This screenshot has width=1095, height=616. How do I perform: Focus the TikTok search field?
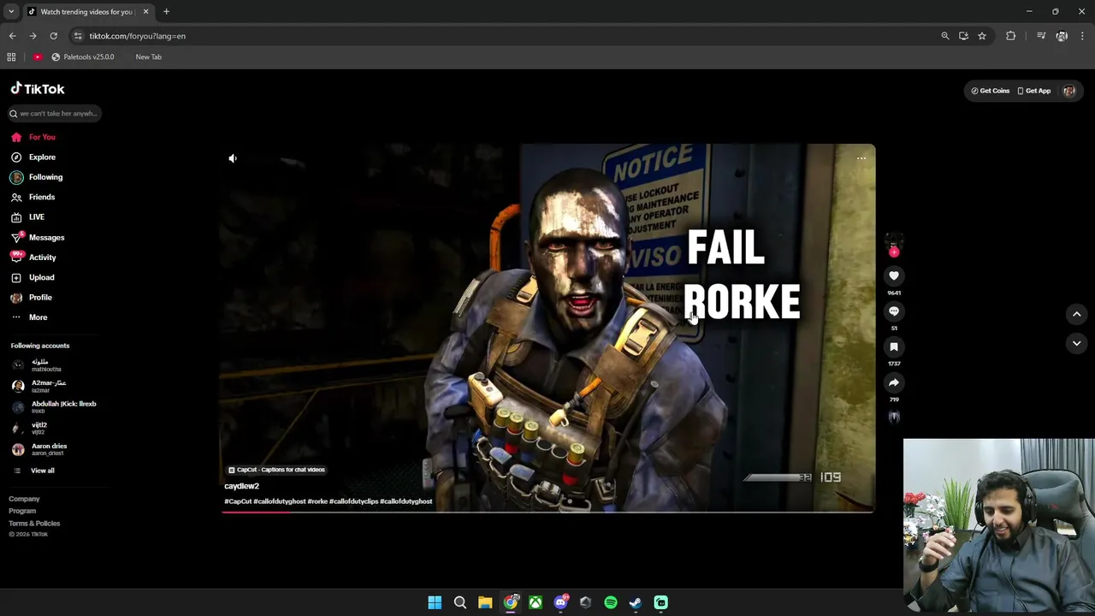[x=56, y=113]
